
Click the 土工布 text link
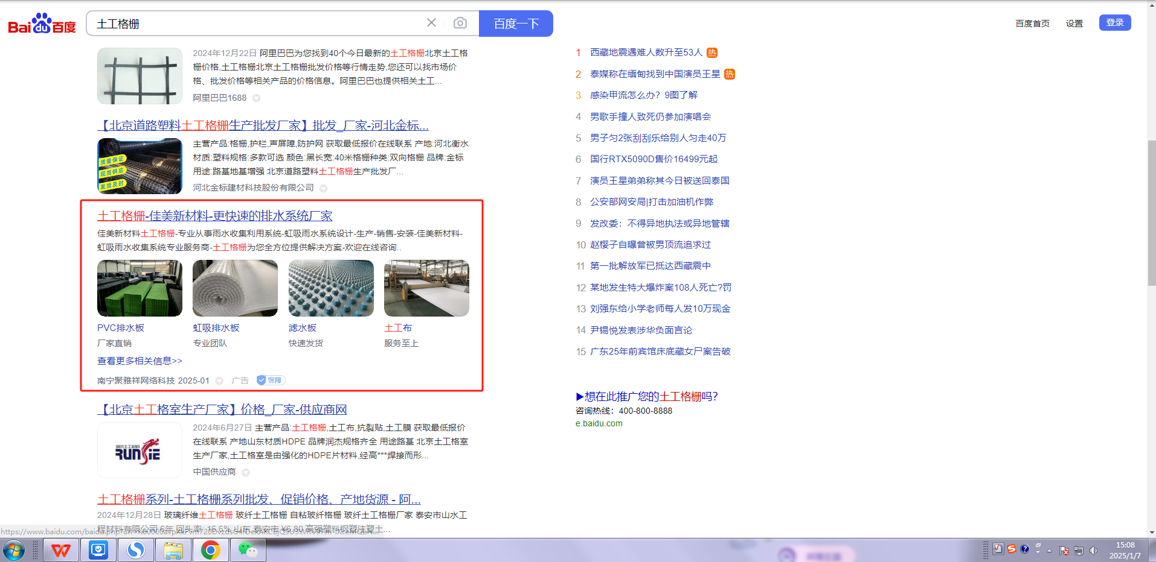click(398, 328)
